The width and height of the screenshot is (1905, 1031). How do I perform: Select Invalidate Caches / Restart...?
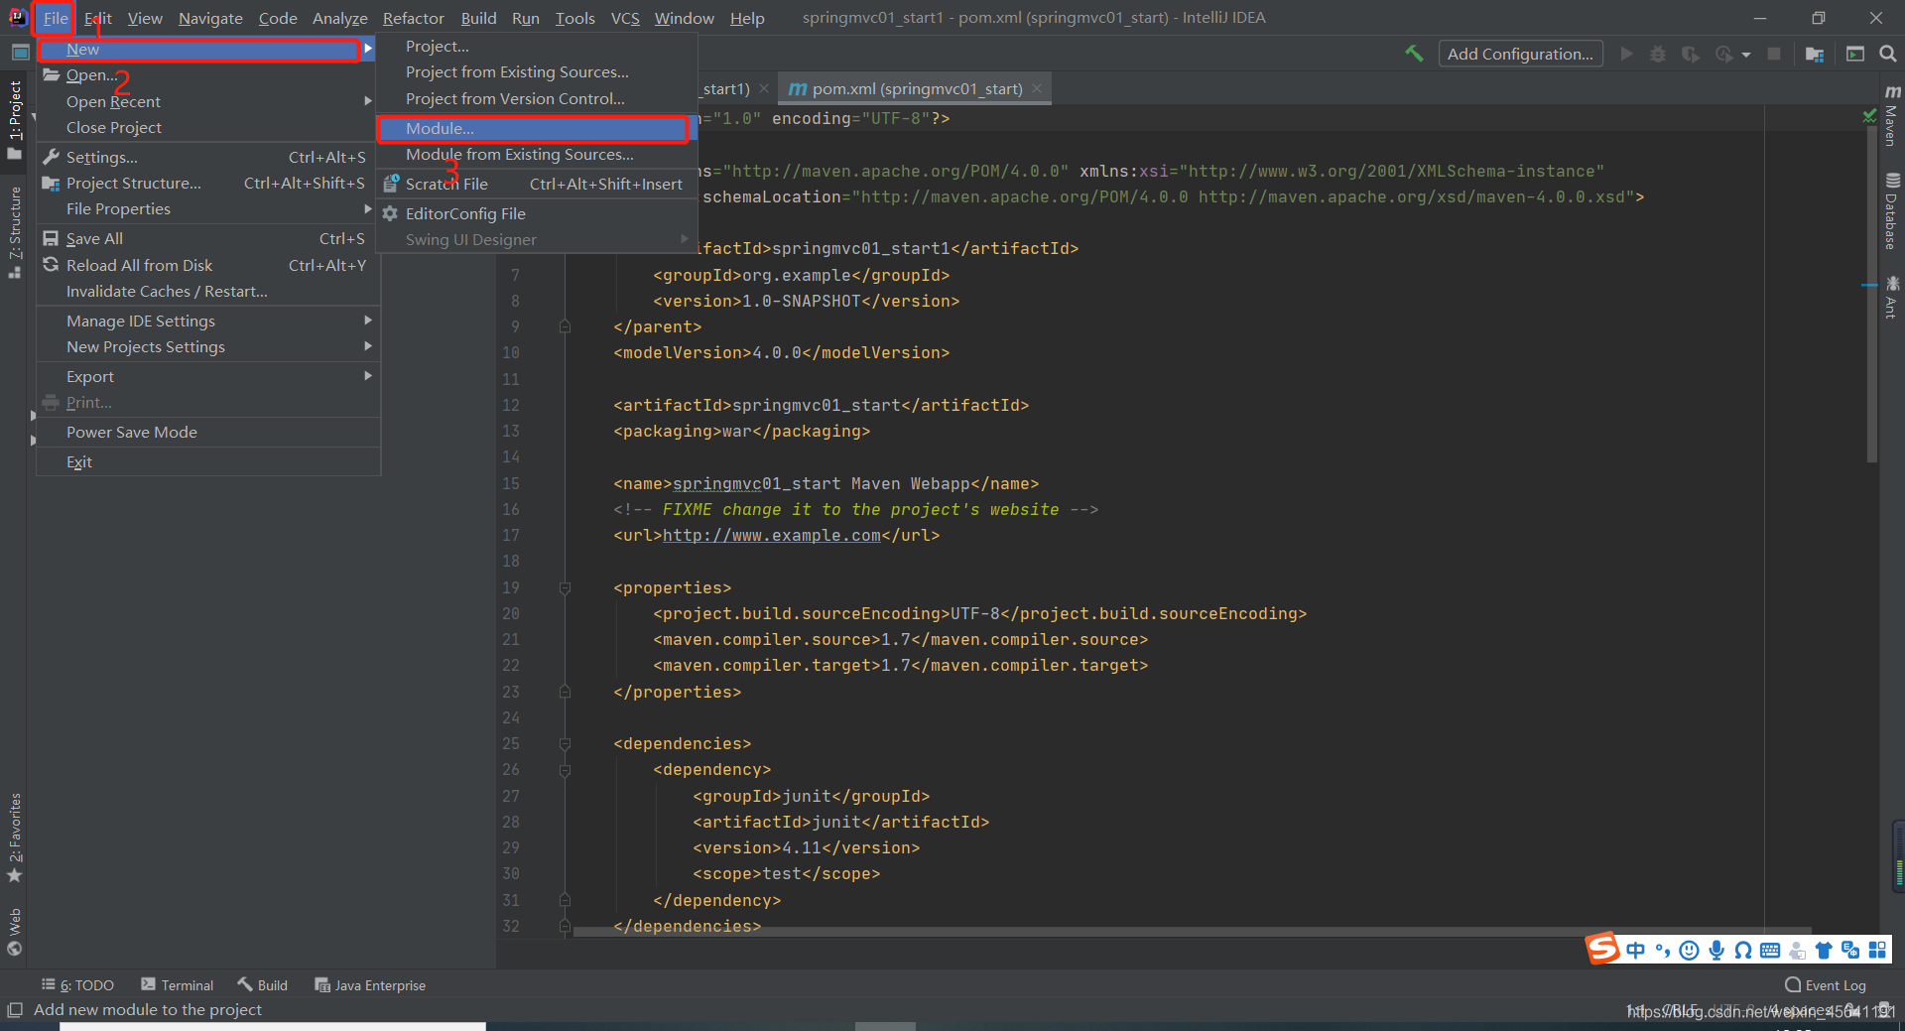[208, 292]
